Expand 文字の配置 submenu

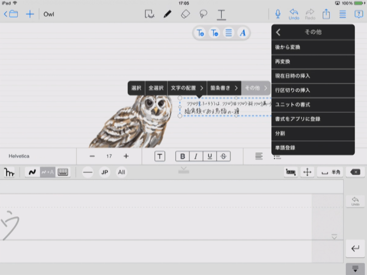[x=187, y=88]
